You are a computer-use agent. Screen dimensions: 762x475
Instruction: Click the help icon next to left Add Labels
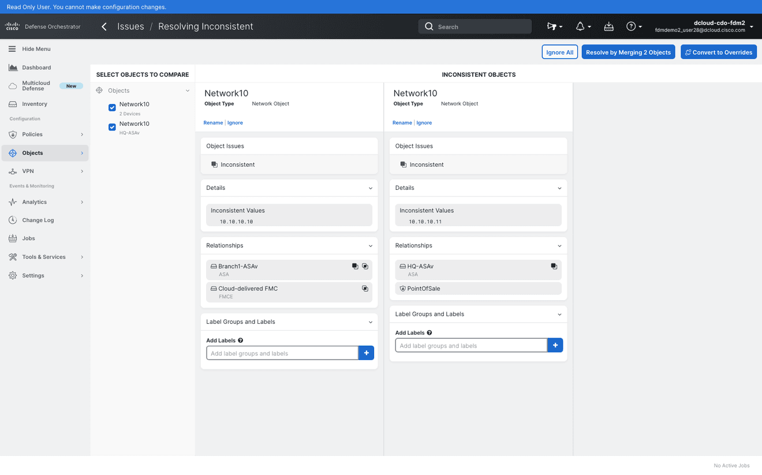click(241, 341)
